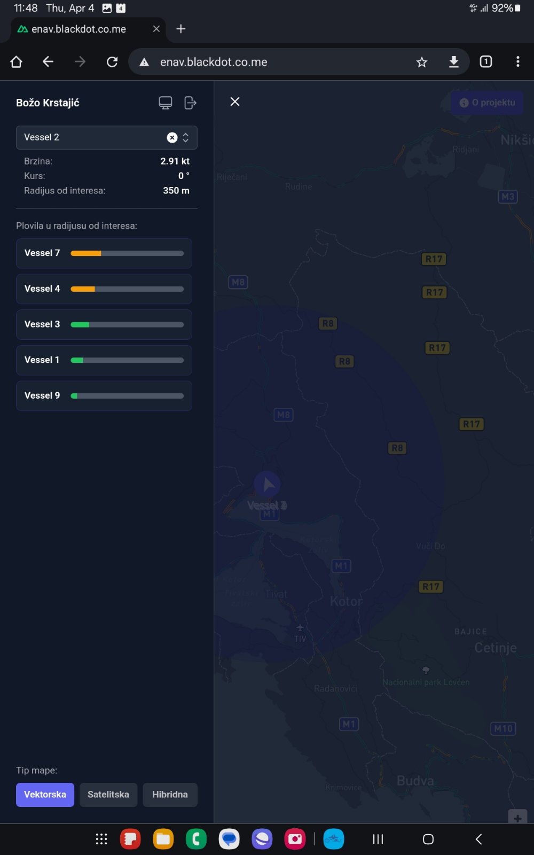The height and width of the screenshot is (855, 534).
Task: Open the browser downloads icon
Action: pos(453,62)
